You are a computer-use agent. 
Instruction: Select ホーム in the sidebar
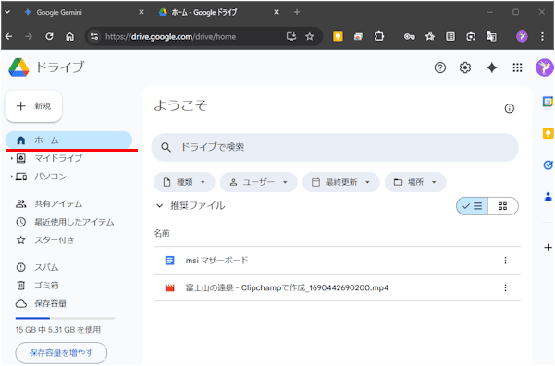tap(68, 140)
